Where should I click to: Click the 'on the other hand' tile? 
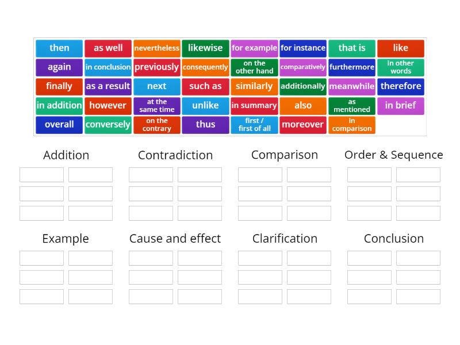tap(254, 67)
